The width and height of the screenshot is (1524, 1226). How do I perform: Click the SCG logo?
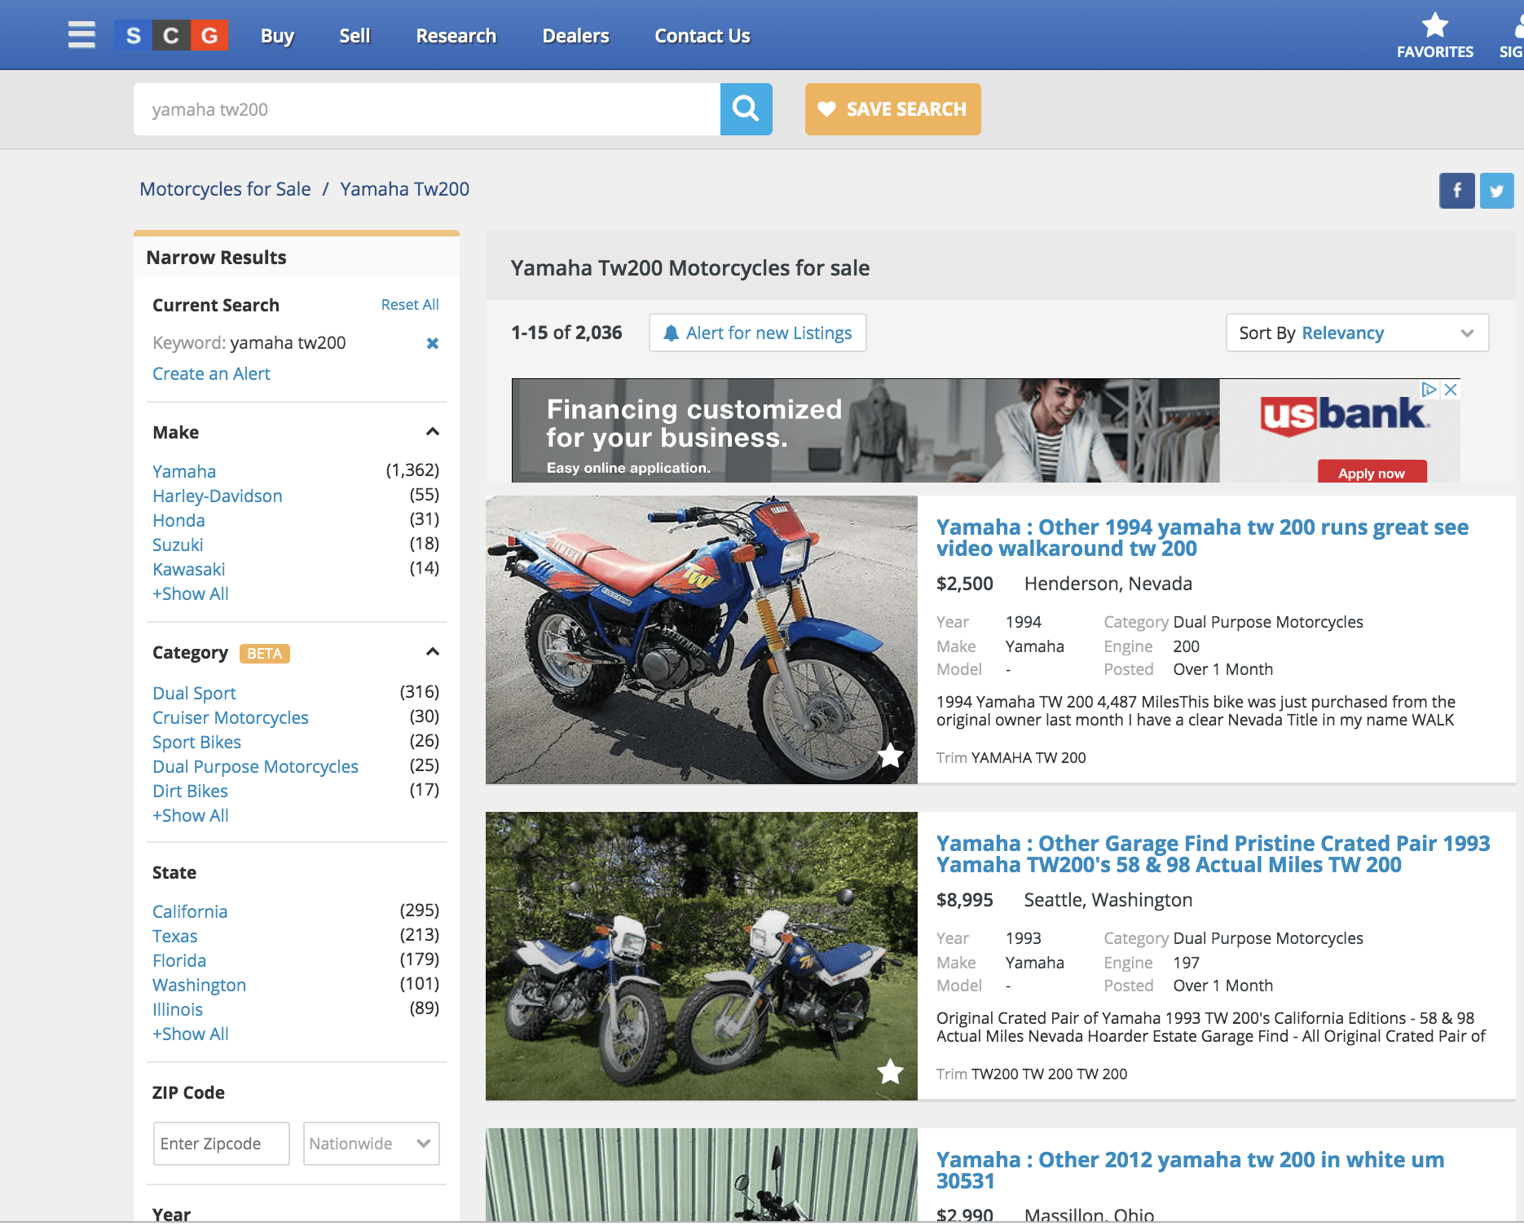[x=170, y=35]
